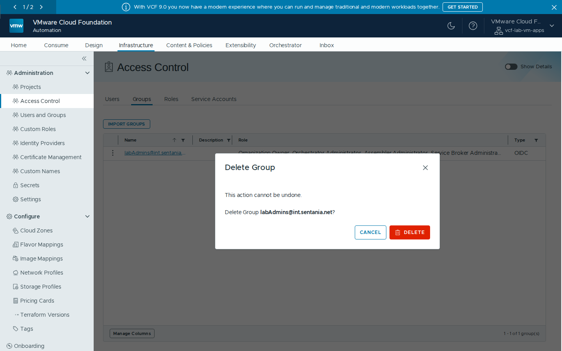Click the IMPORT GROUPS button
The height and width of the screenshot is (351, 562).
click(x=126, y=124)
